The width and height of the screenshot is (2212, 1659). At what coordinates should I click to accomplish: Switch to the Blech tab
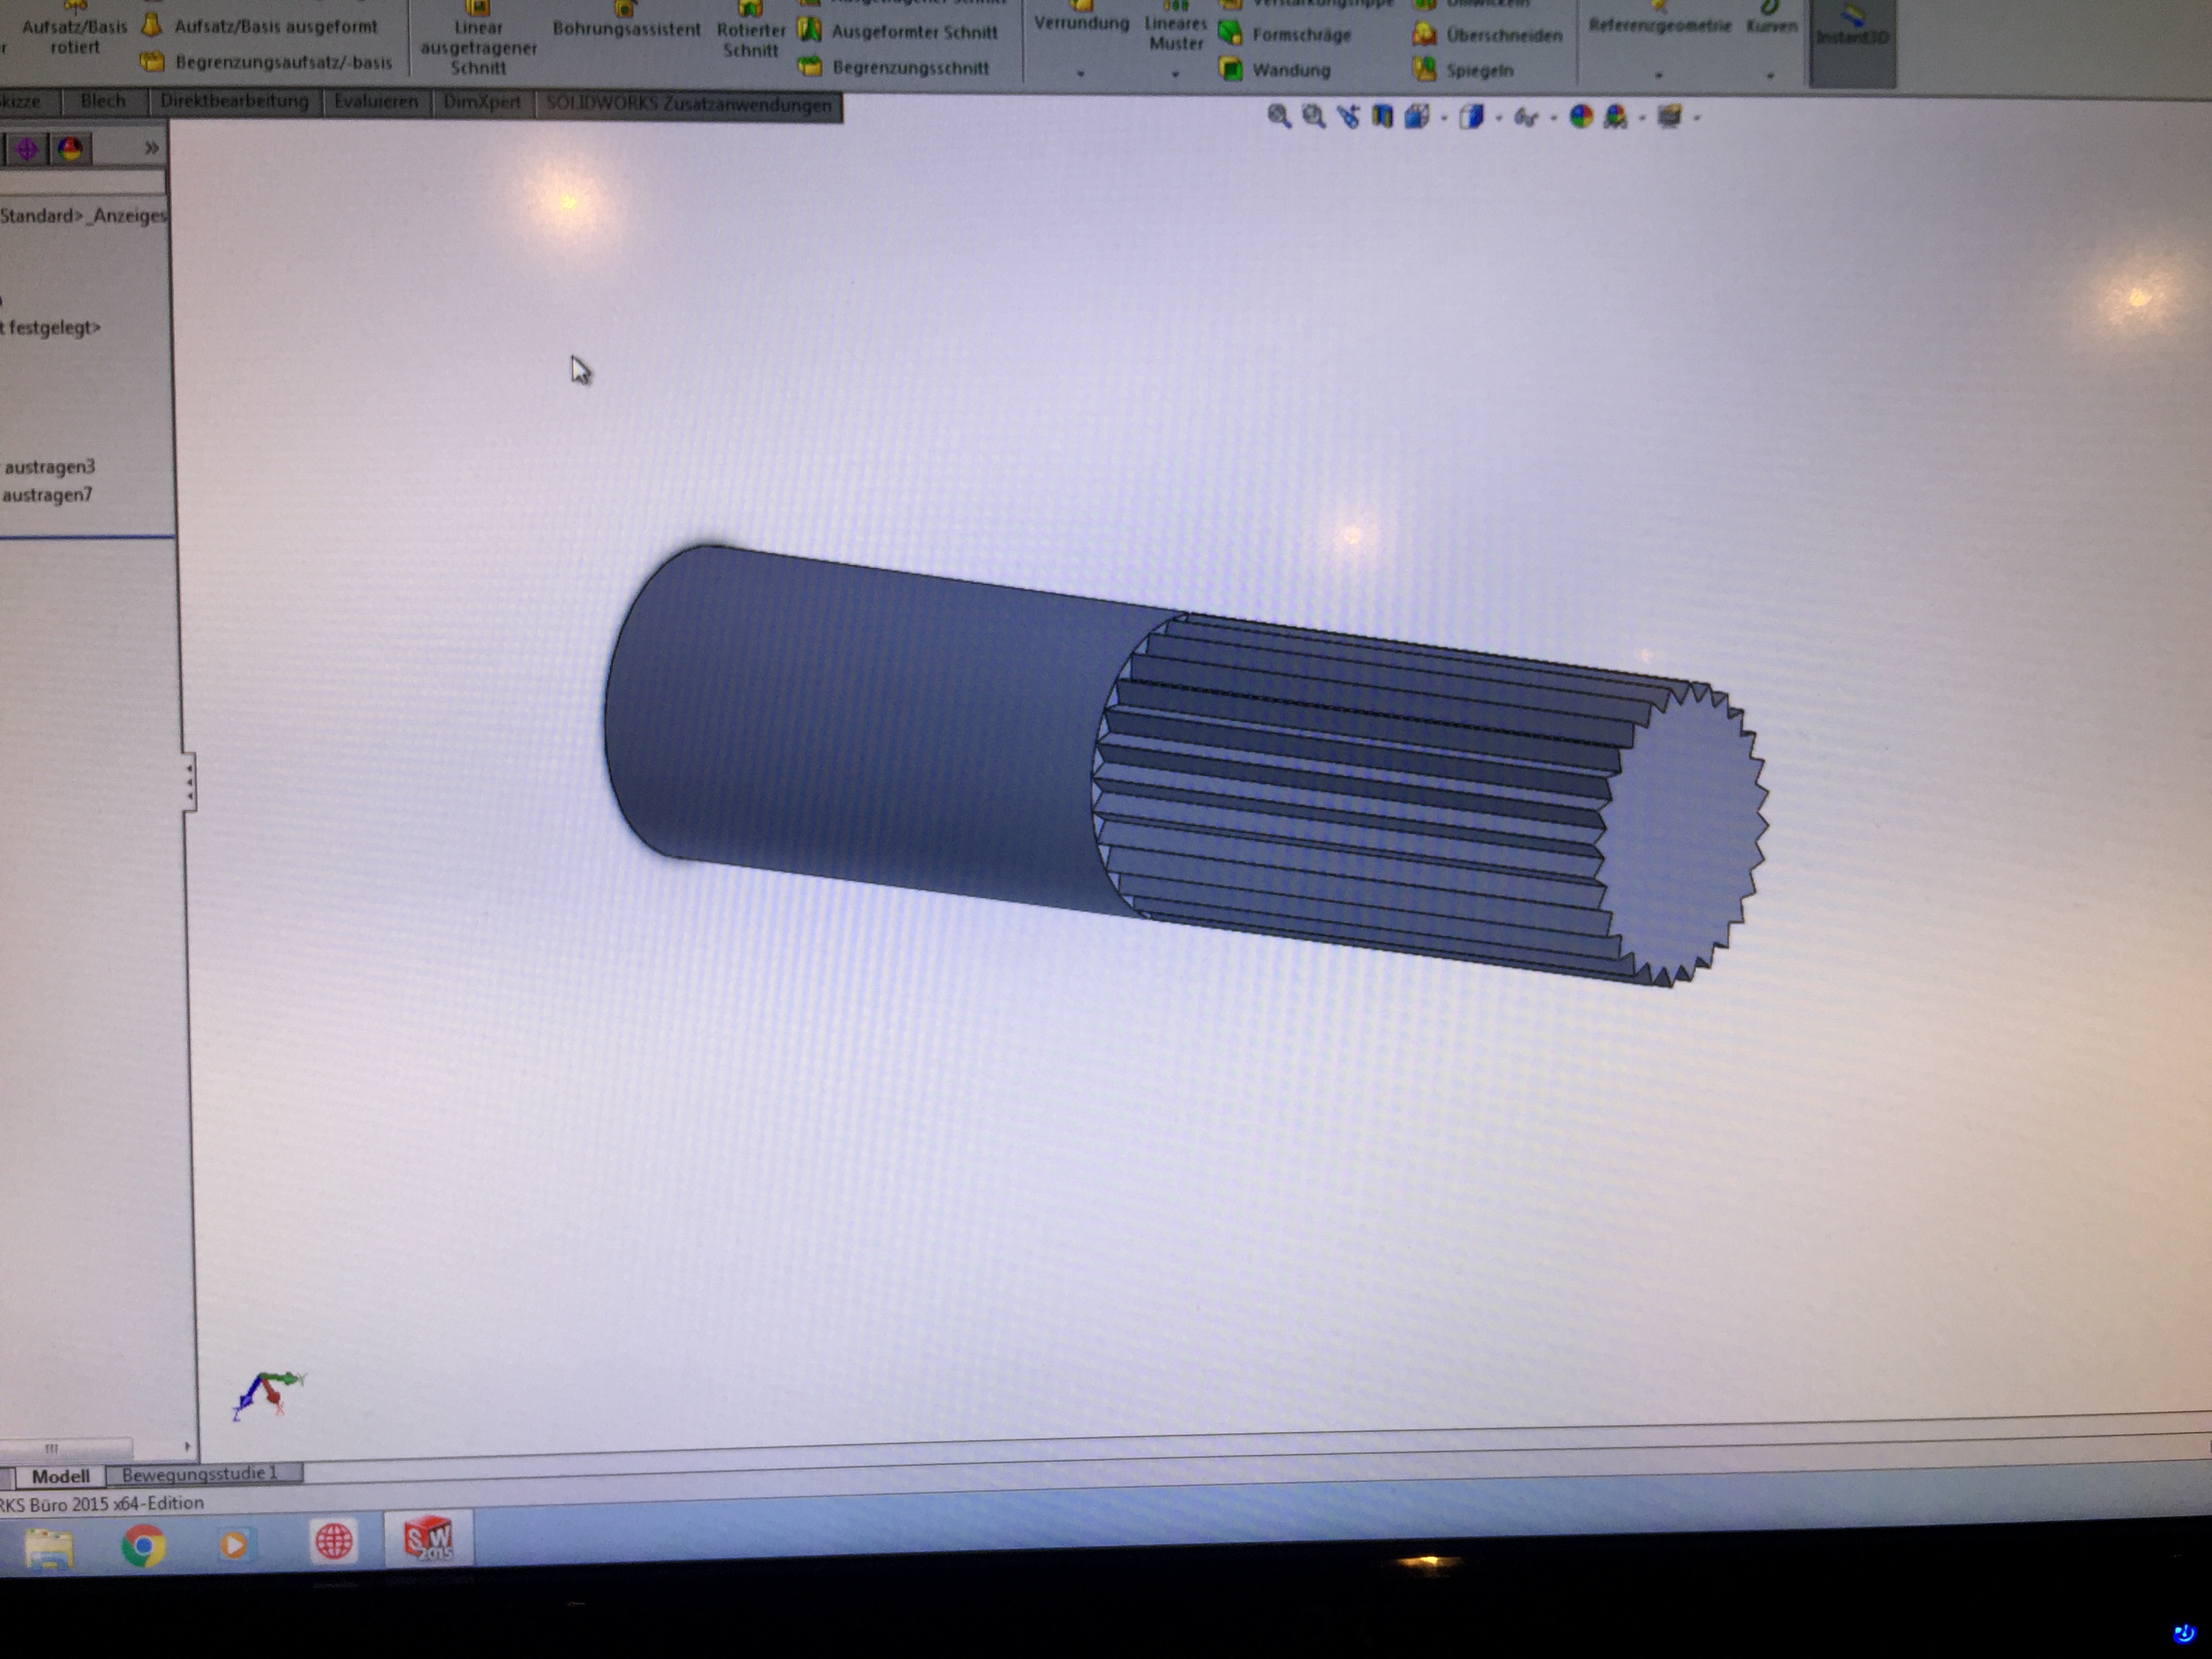[102, 101]
